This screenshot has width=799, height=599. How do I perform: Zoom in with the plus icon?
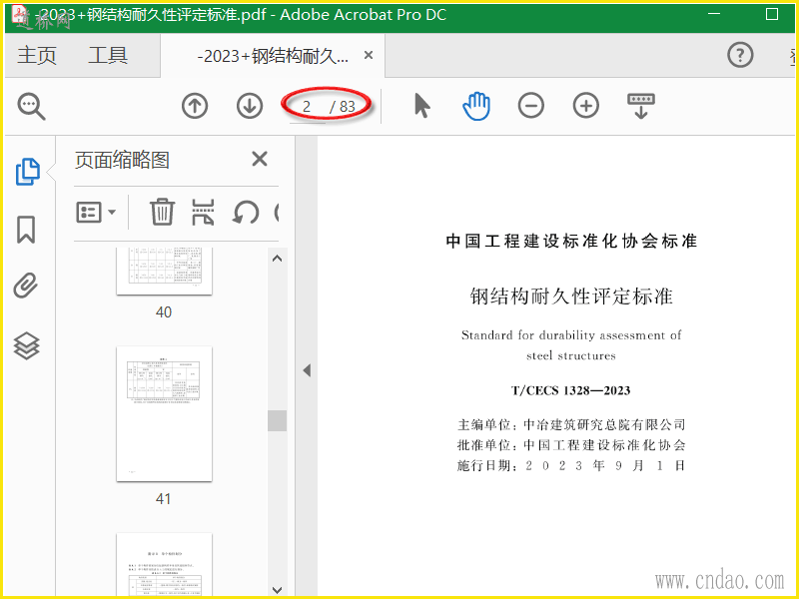click(586, 106)
